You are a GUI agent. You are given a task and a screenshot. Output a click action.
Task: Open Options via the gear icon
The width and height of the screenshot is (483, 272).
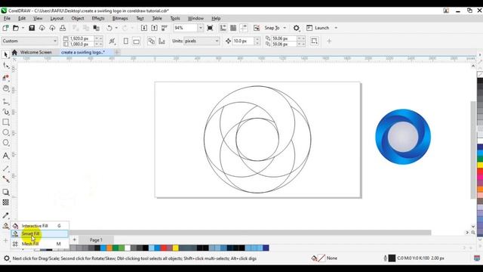[297, 28]
